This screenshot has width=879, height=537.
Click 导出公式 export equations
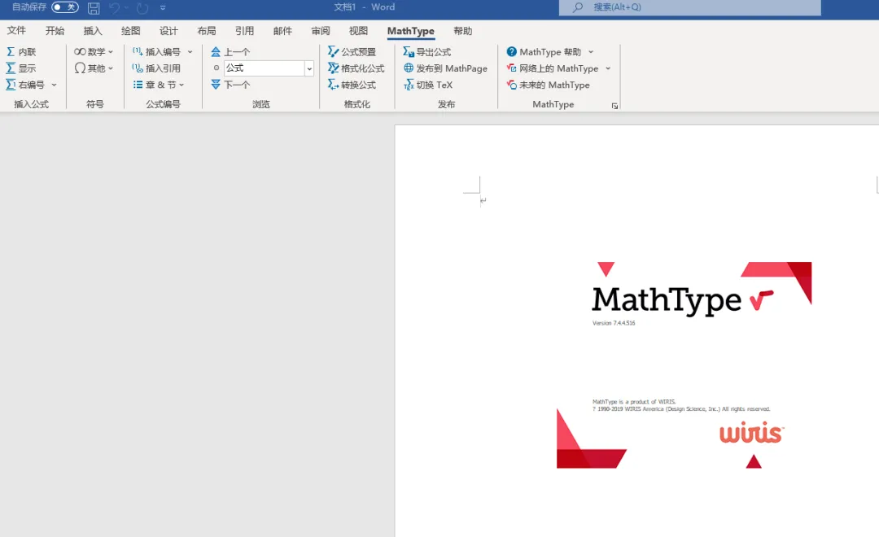coord(427,51)
